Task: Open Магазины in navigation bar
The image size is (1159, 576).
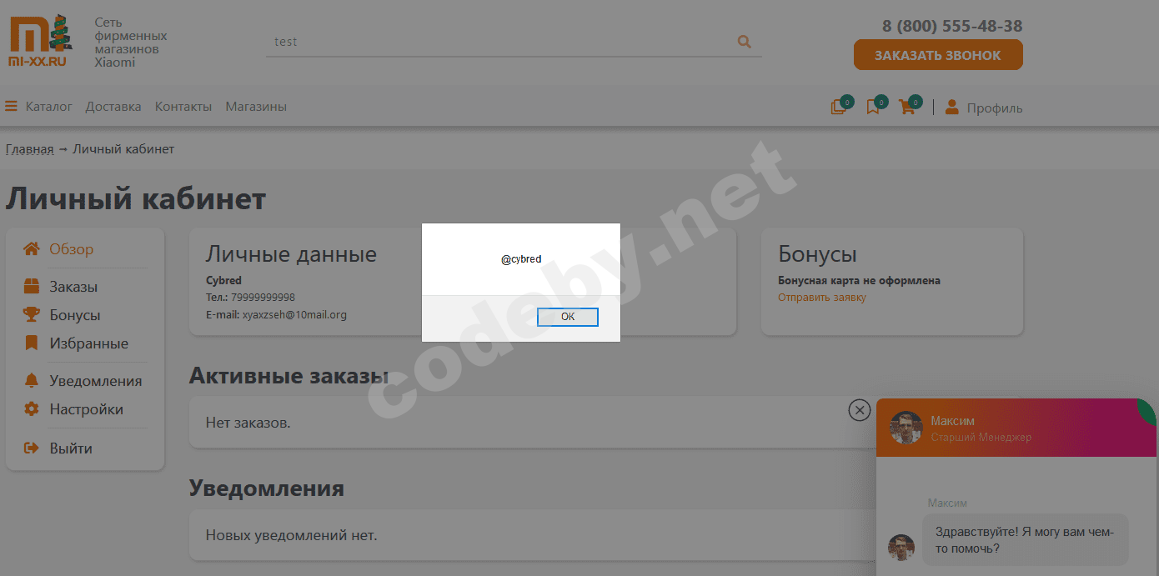Action: point(256,107)
